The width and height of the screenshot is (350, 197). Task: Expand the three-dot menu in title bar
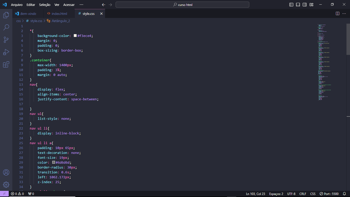tap(81, 5)
